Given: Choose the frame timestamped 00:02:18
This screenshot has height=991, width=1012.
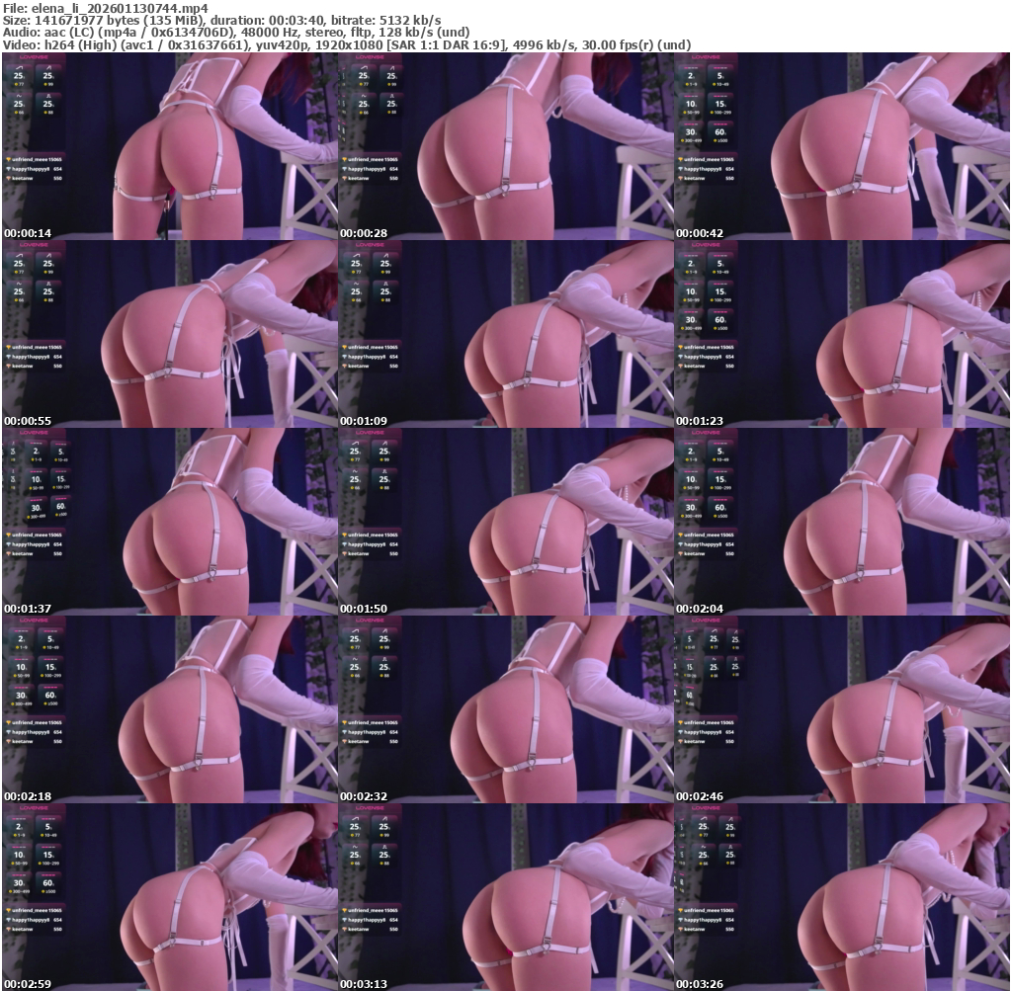Looking at the screenshot, I should 170,709.
